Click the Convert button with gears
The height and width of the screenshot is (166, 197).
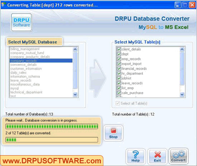[179, 156]
